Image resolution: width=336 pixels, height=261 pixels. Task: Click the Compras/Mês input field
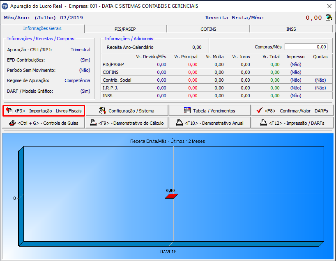[x=306, y=47]
